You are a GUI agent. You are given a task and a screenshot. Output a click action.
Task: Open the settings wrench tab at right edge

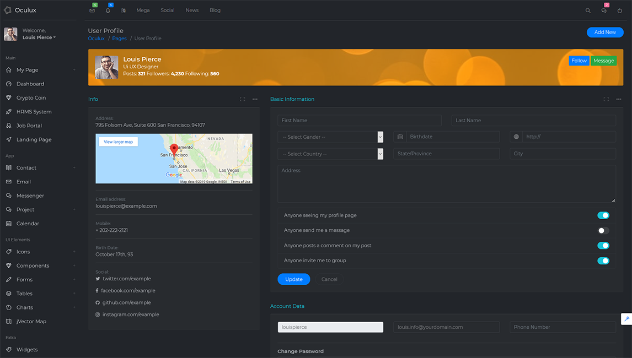pos(626,319)
